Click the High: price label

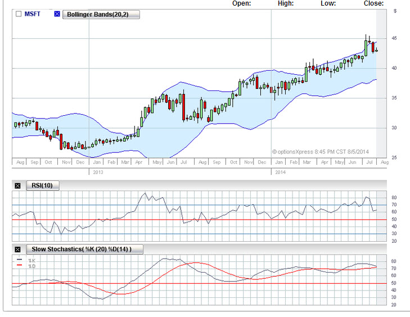[286, 3]
